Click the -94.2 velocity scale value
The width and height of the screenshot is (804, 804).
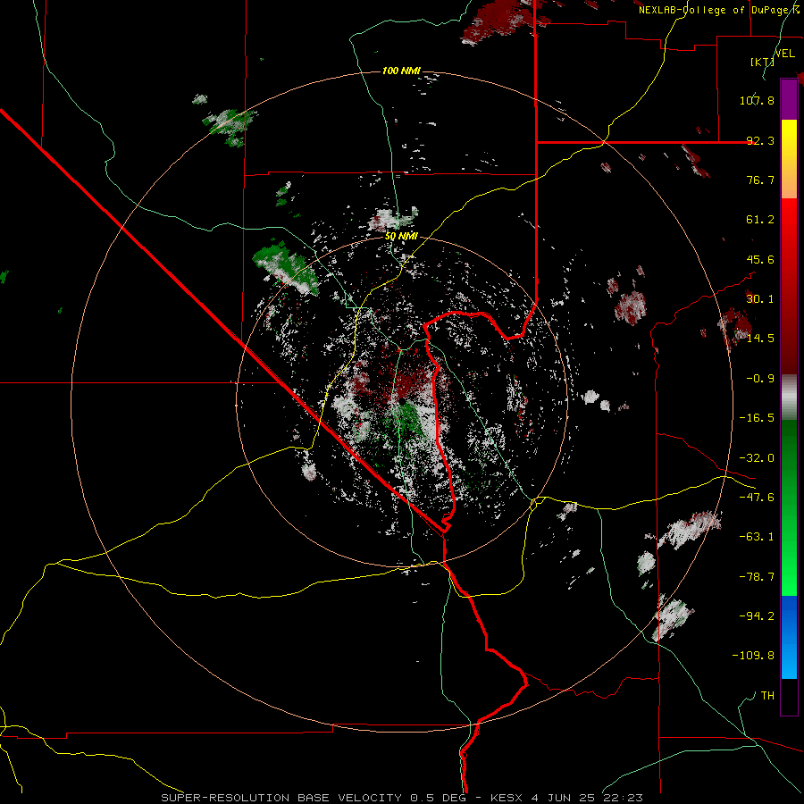coord(757,616)
